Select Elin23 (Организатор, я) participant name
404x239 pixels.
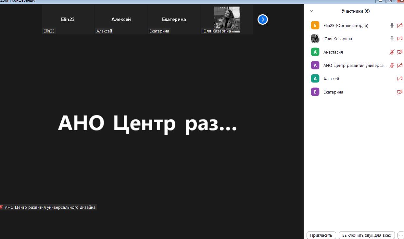point(346,25)
